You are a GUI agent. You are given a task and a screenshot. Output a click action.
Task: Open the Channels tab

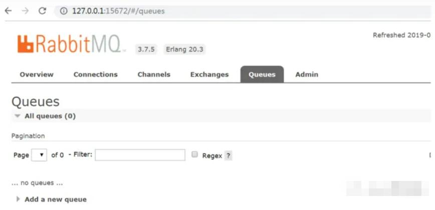pos(154,75)
